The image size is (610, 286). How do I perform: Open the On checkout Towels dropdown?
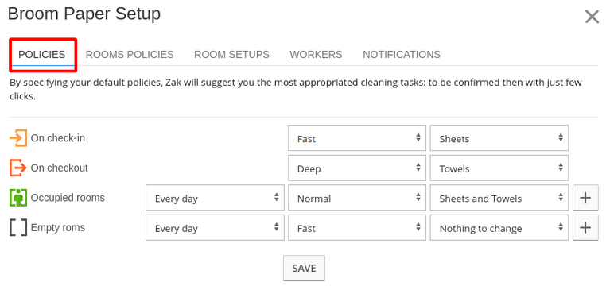499,168
